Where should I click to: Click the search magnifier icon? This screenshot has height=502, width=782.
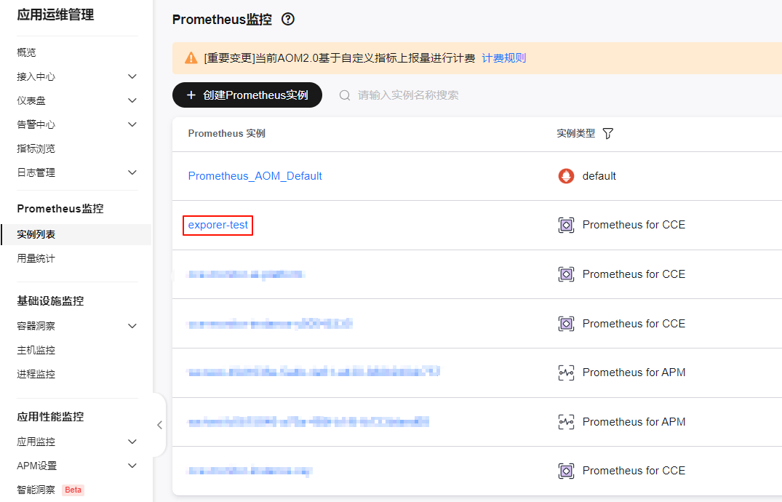point(345,95)
